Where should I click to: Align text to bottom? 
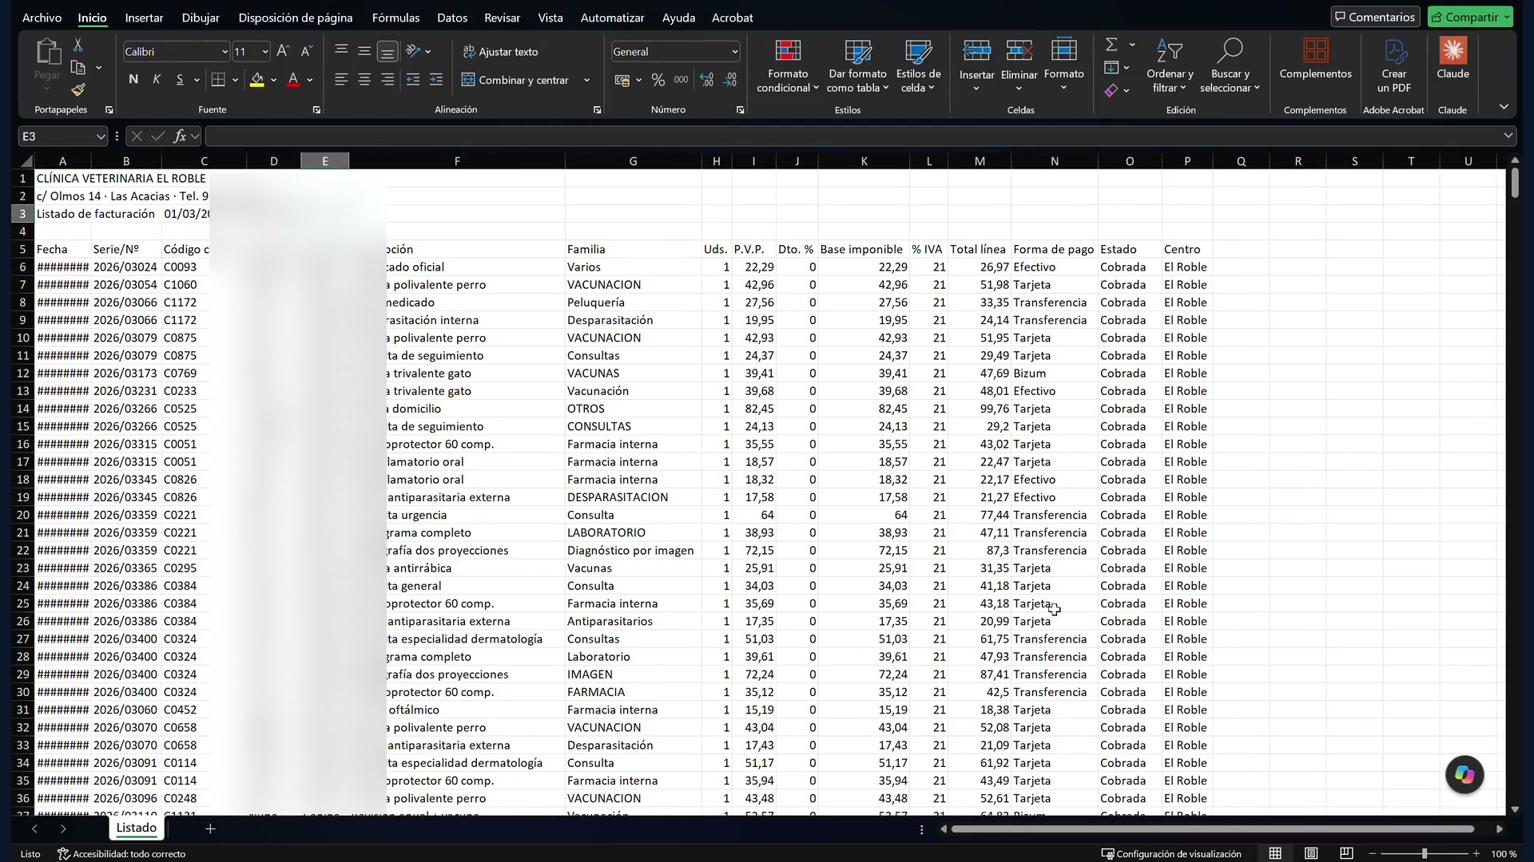(387, 51)
